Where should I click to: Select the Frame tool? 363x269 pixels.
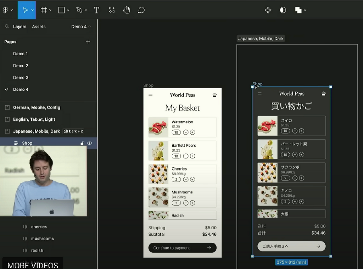click(44, 10)
